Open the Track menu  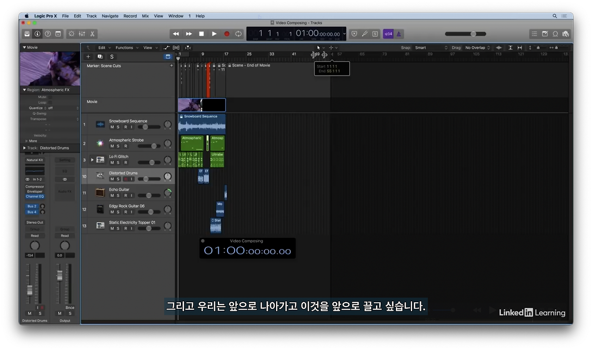(92, 16)
